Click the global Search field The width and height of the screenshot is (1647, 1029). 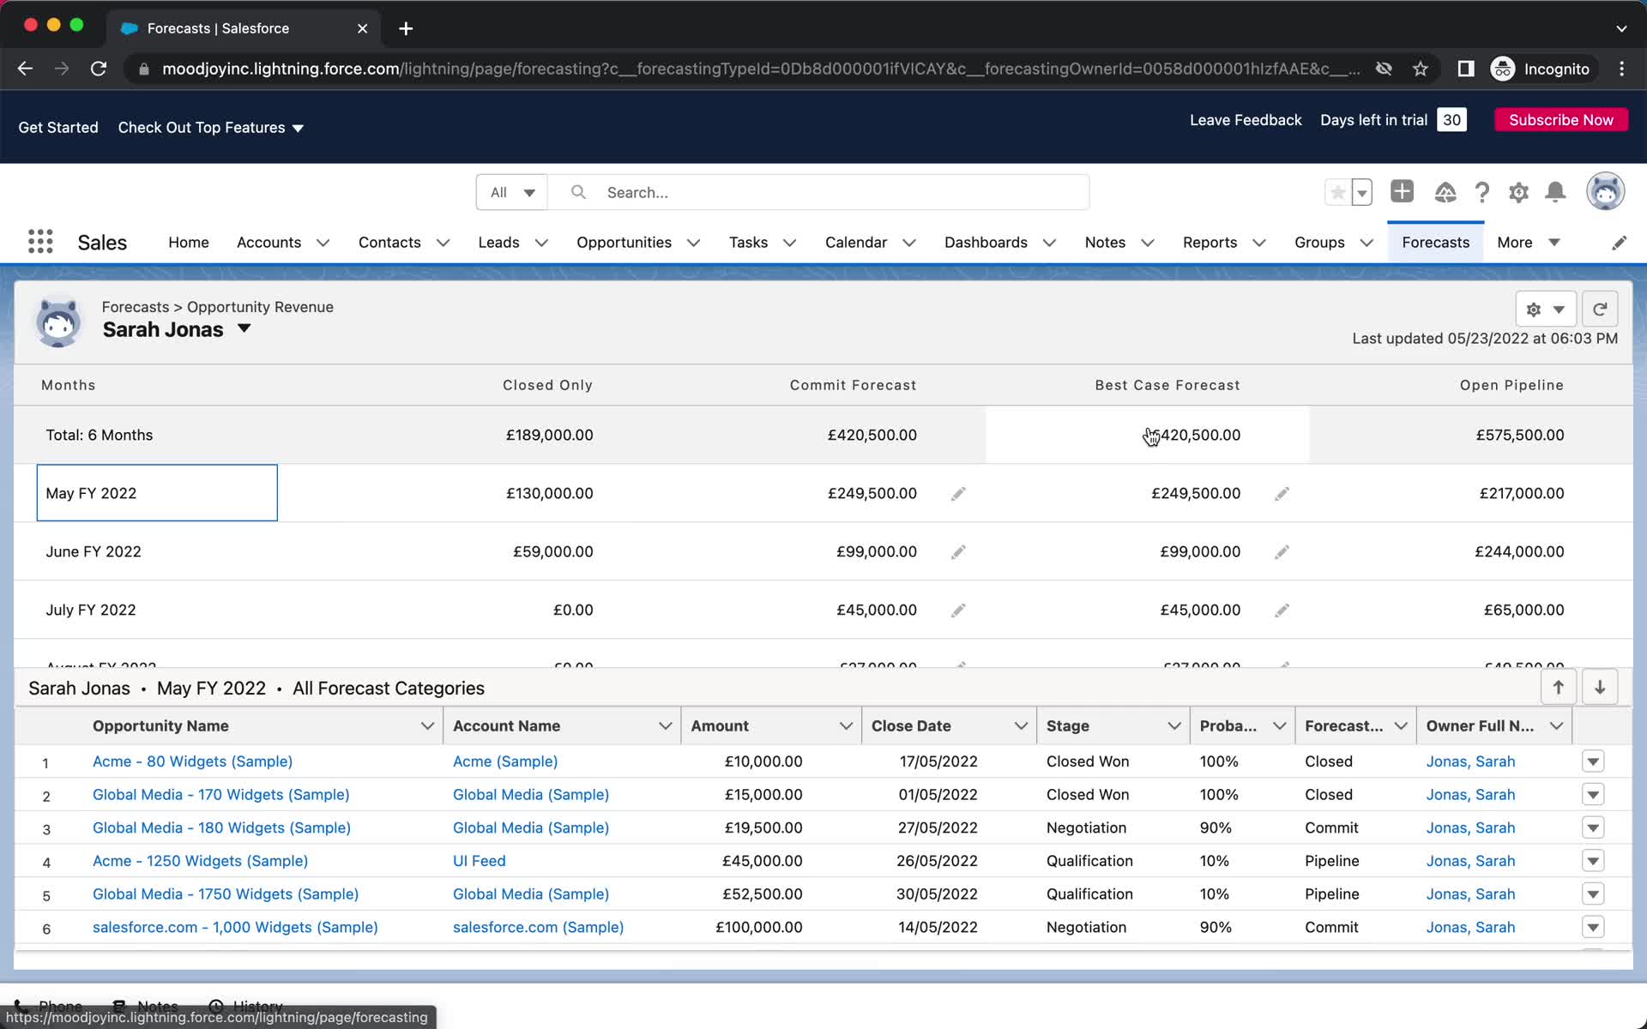pos(819,192)
